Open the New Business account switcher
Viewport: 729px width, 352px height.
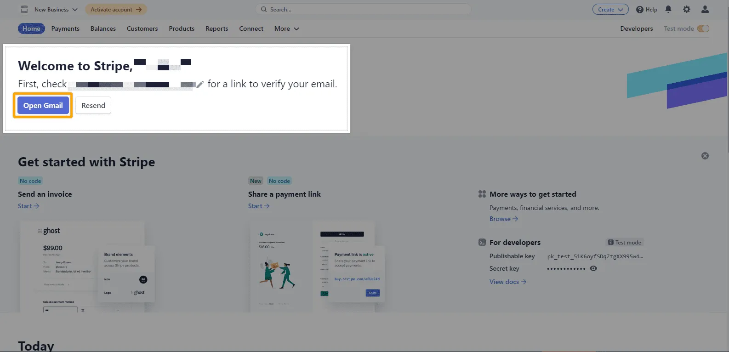point(56,9)
